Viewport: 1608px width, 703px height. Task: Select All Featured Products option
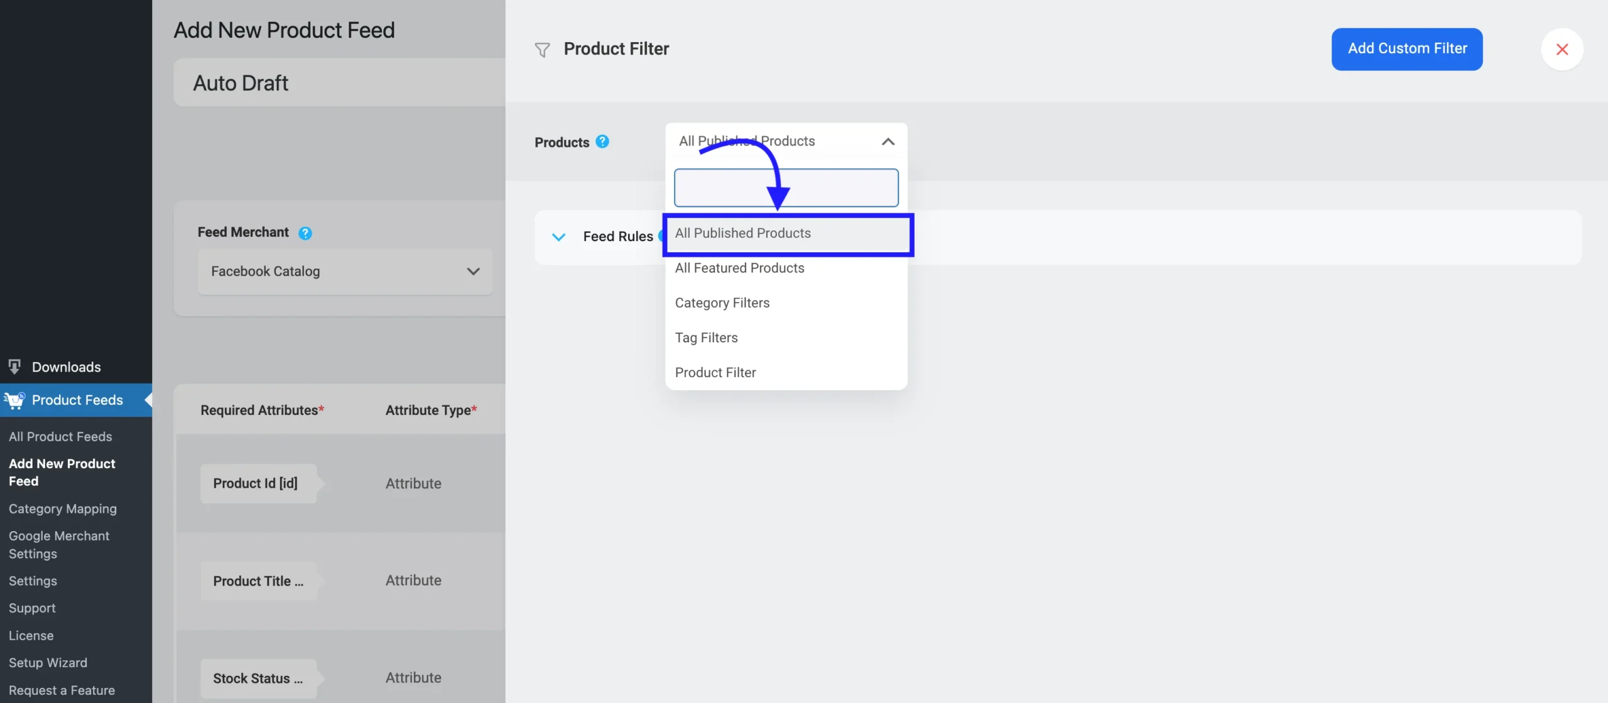pos(739,268)
